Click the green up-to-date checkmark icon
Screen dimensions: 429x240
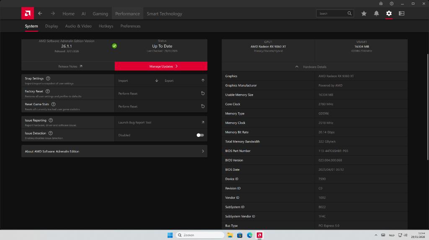click(x=114, y=46)
